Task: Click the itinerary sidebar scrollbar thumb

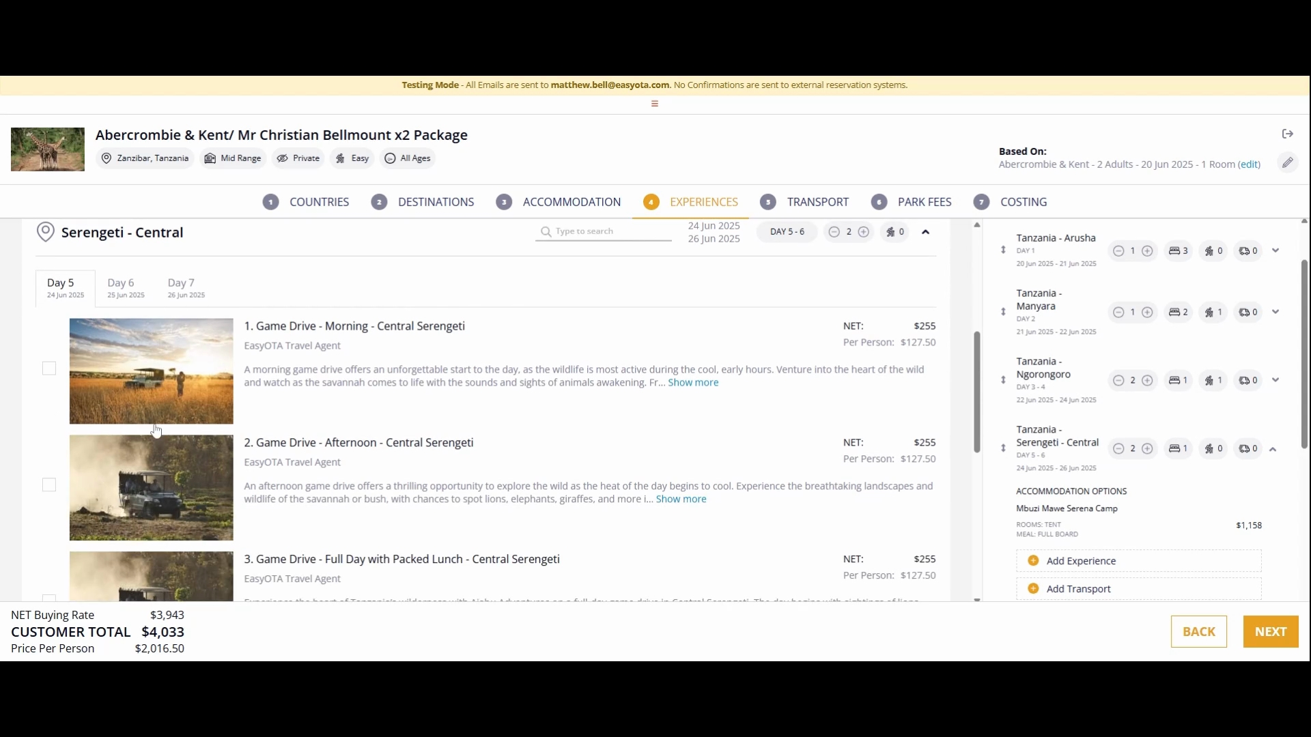Action: coord(1304,353)
